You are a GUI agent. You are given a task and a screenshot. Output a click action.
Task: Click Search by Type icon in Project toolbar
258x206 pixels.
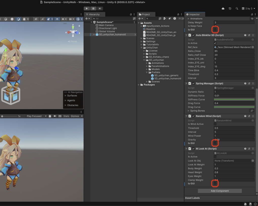[165, 19]
